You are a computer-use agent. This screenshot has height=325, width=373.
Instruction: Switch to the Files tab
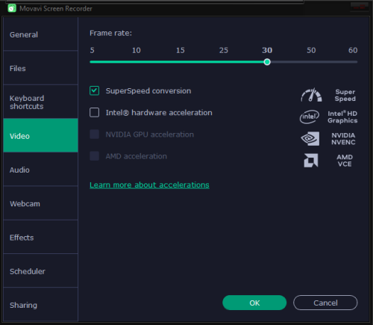[x=41, y=68]
